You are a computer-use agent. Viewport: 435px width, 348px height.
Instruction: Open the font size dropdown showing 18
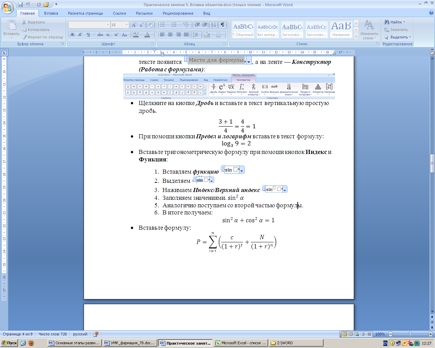tap(126, 25)
